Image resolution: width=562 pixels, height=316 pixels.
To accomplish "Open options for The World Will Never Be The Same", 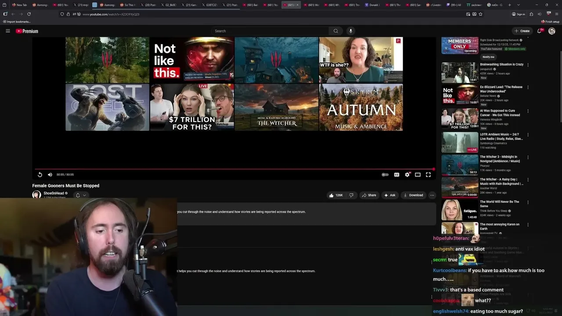I will pos(528,202).
